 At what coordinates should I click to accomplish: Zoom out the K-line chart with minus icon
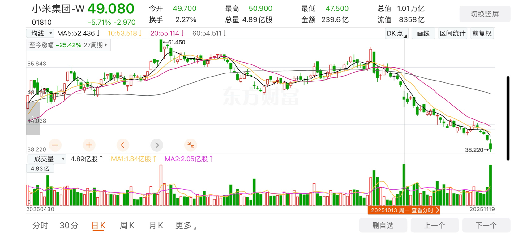click(x=55, y=145)
